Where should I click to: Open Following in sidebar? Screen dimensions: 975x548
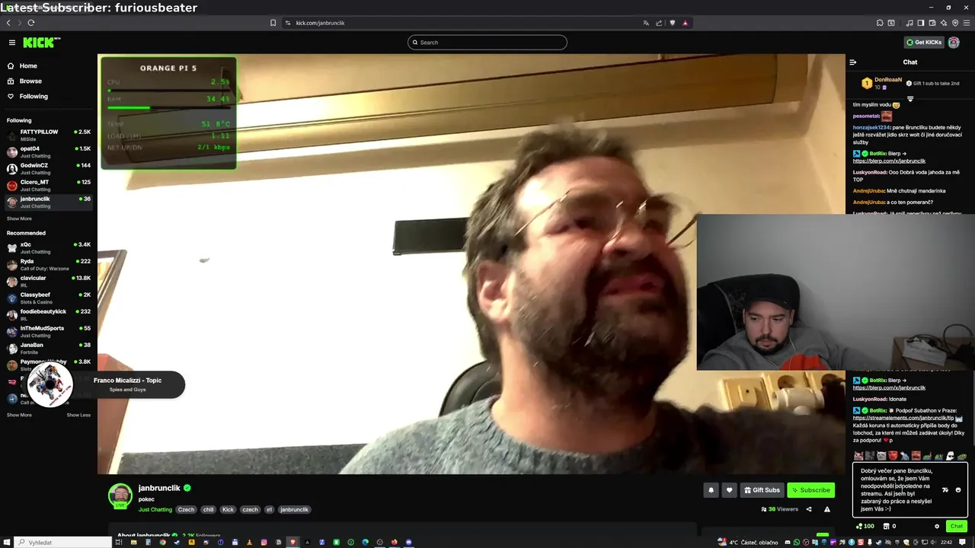pos(27,97)
